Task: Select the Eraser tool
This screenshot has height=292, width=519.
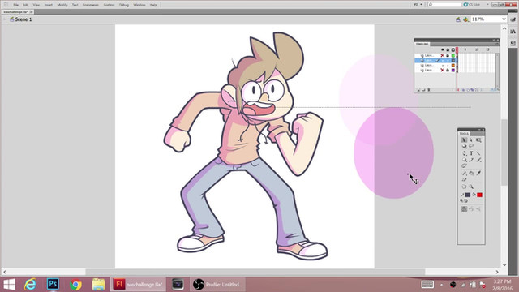Action: (464, 179)
